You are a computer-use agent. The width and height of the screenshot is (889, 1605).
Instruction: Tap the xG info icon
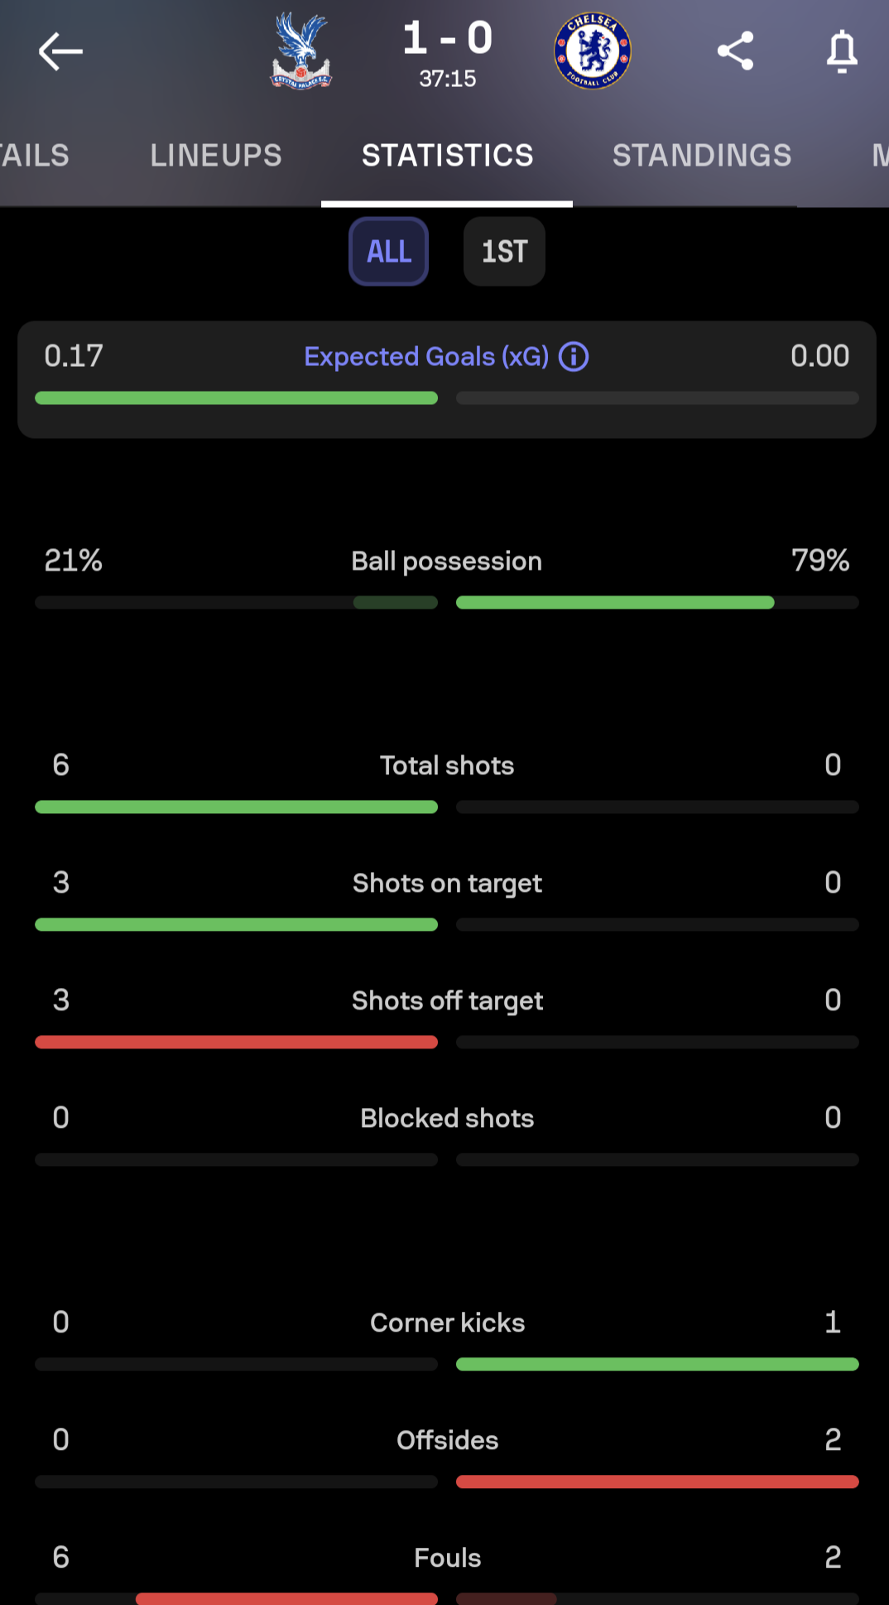click(574, 357)
